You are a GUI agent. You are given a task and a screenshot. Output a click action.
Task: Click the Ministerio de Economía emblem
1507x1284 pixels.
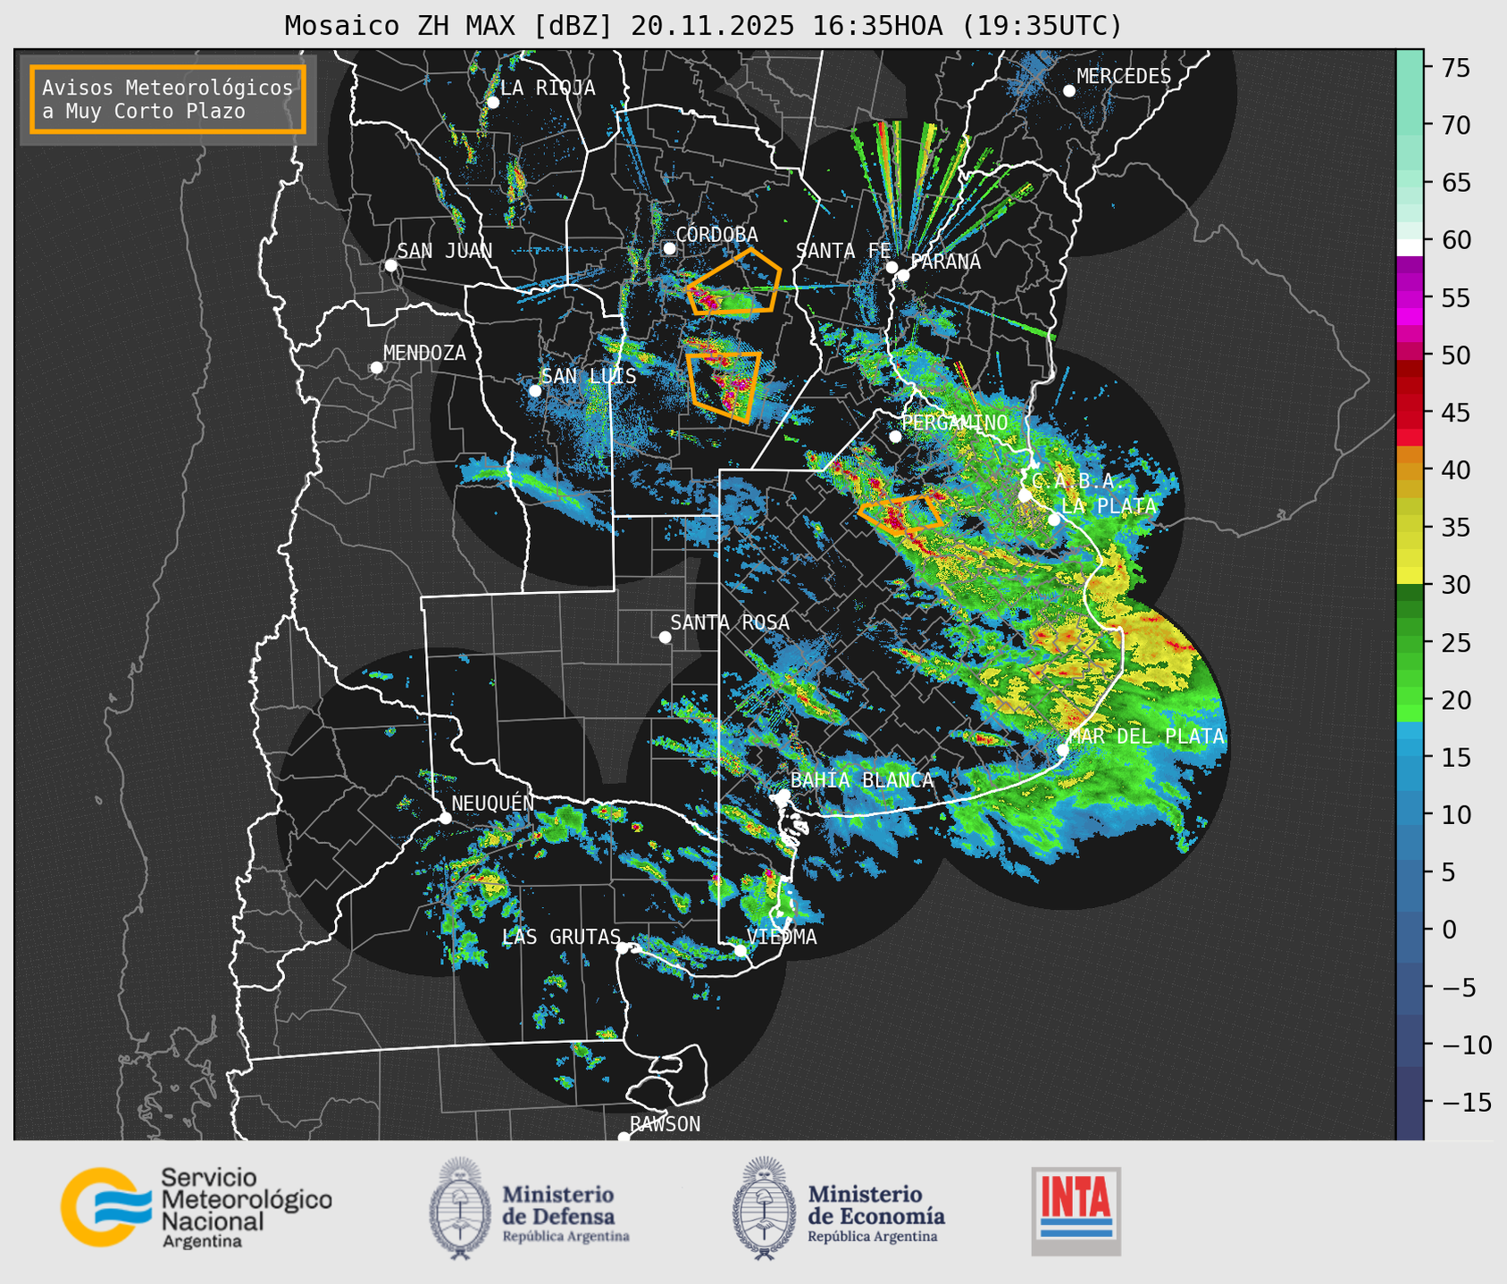pos(765,1208)
